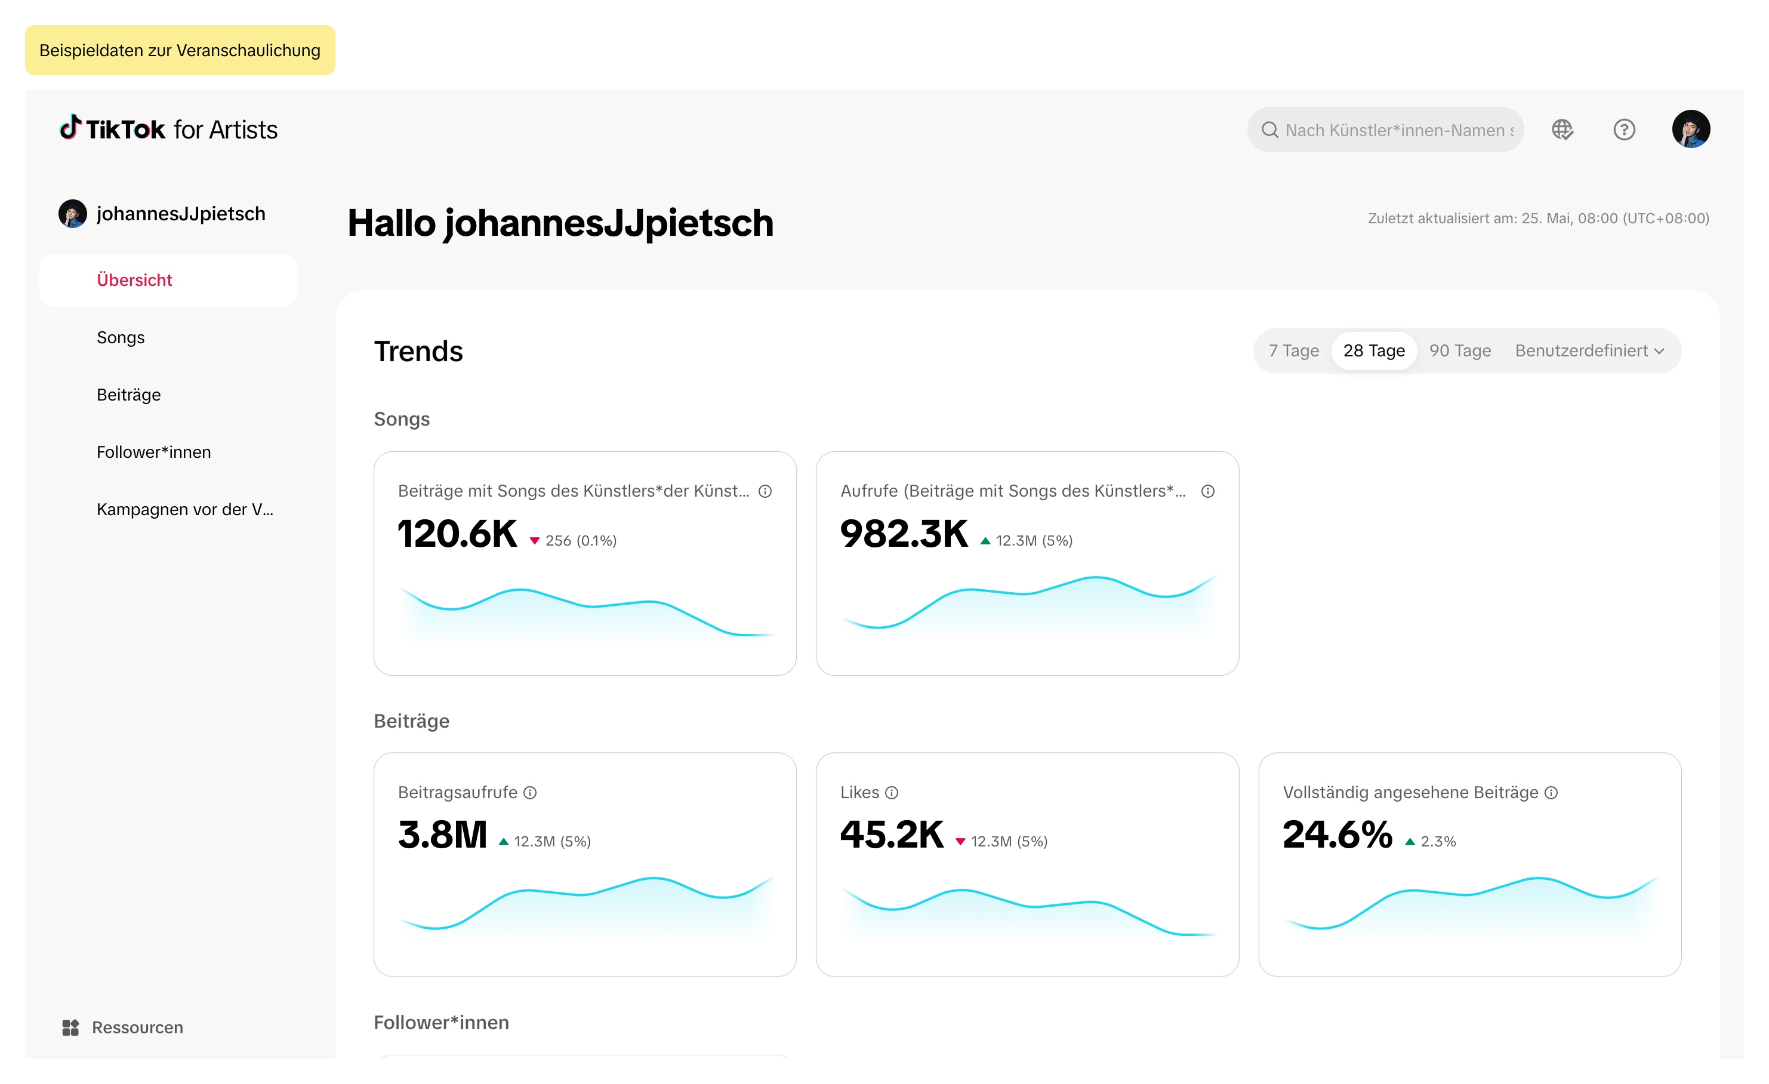
Task: Click the johannesJJpietsch name in sidebar
Action: 181,214
